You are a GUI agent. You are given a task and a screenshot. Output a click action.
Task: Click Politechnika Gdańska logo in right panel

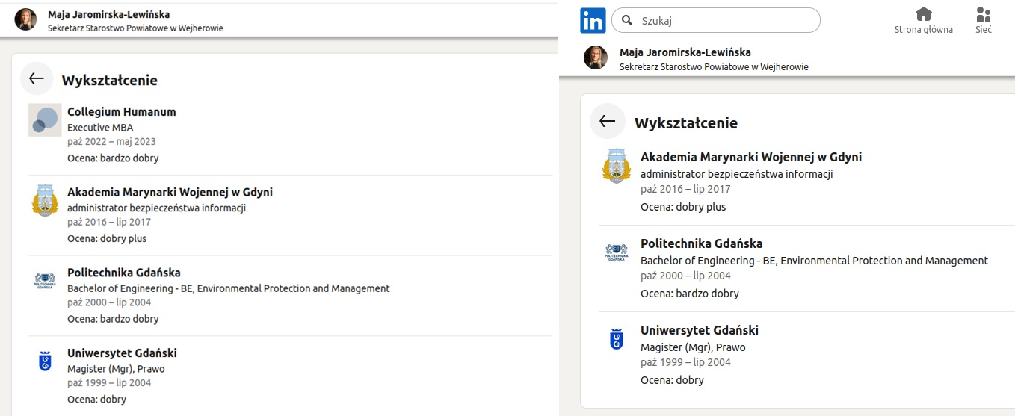click(617, 252)
